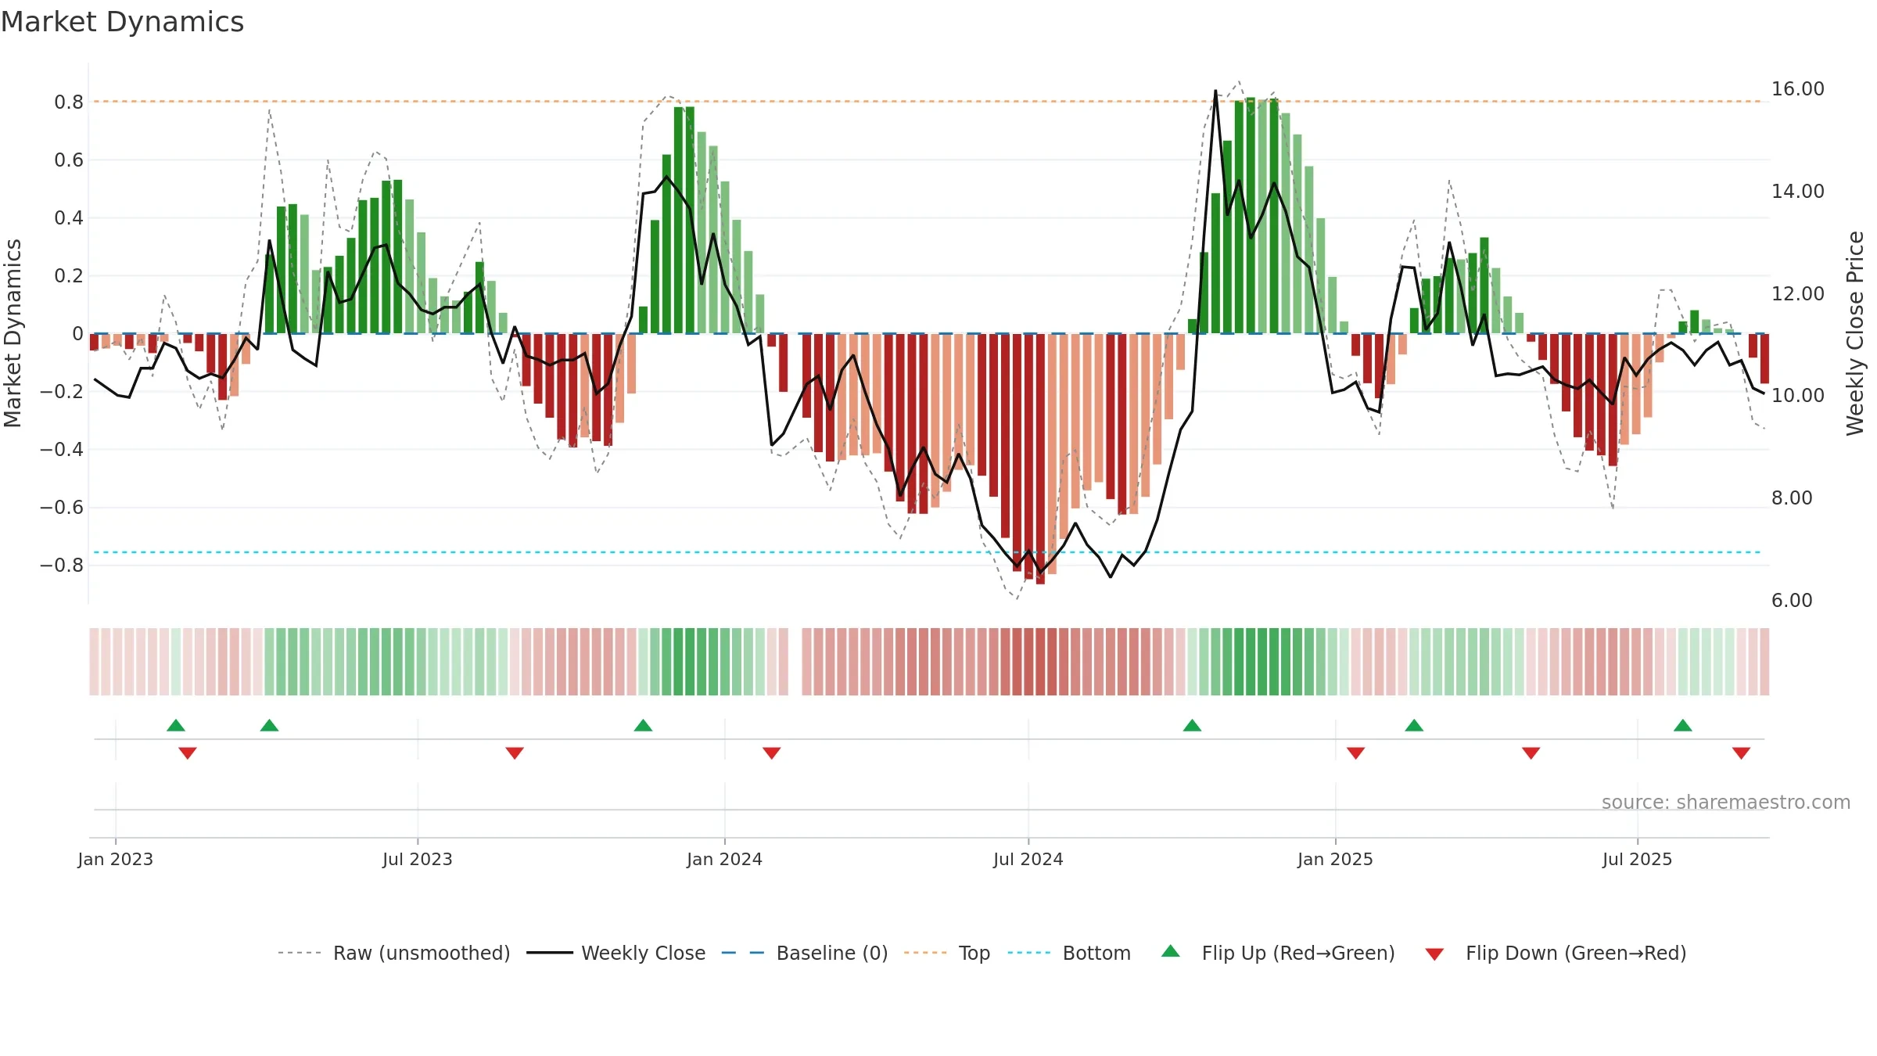Select the red flip-down marker in spring 2025
This screenshot has width=1877, height=1056.
pyautogui.click(x=1531, y=753)
